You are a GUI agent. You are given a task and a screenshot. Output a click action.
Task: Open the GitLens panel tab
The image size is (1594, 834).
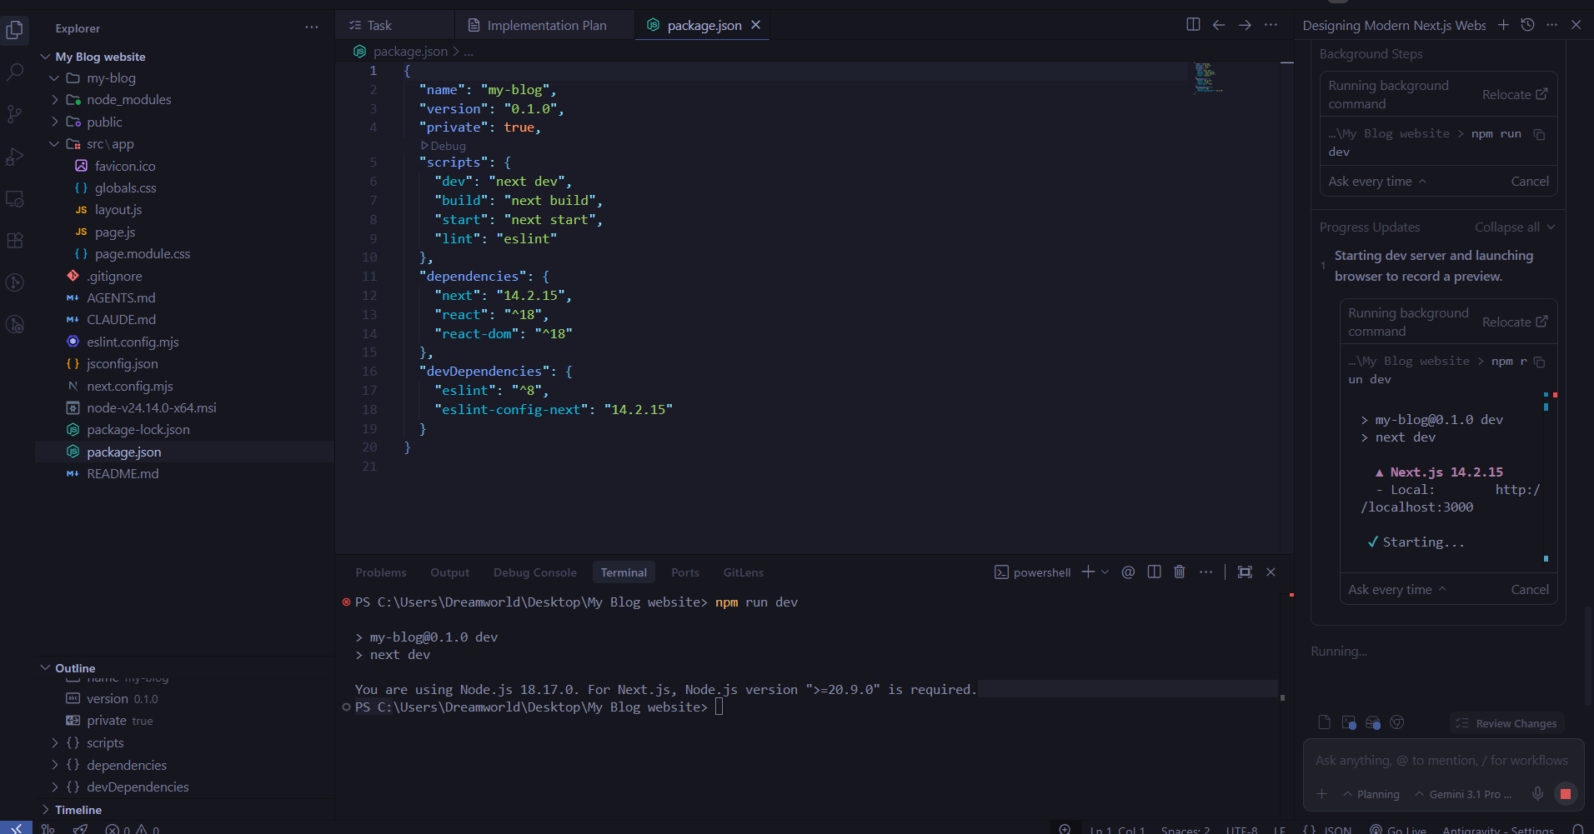click(x=744, y=572)
